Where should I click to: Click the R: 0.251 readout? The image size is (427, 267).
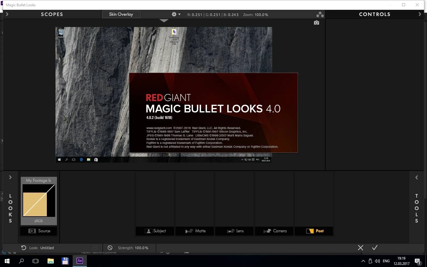click(195, 15)
